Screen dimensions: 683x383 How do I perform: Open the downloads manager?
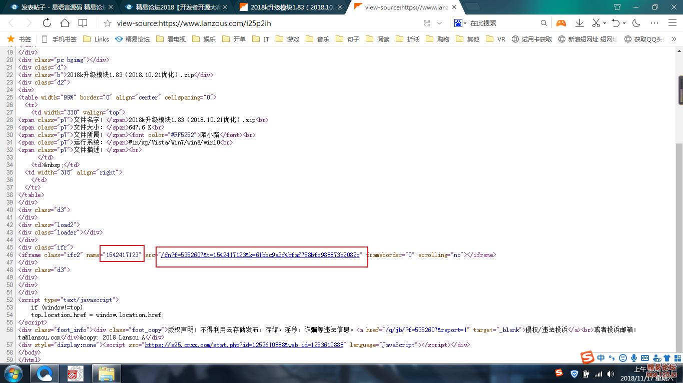[579, 23]
